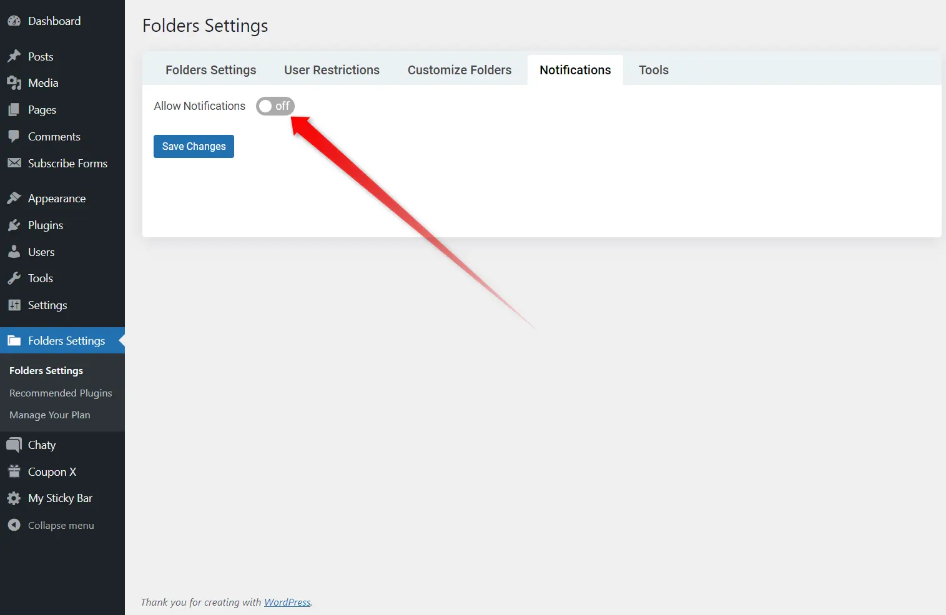Collapse the admin sidebar menu
This screenshot has width=946, height=615.
(x=61, y=526)
